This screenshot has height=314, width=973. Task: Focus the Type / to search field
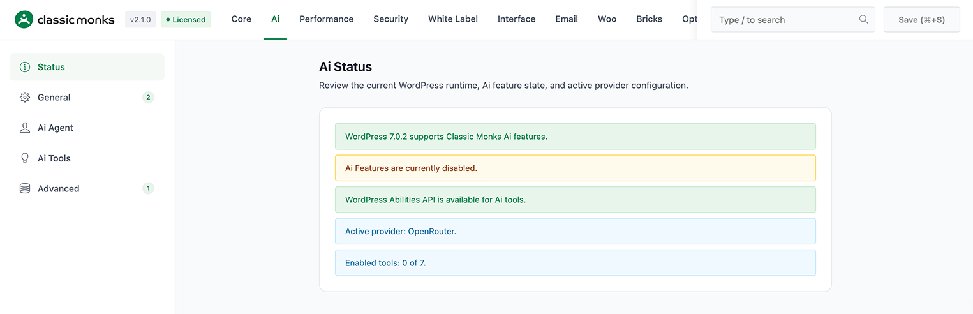click(793, 20)
